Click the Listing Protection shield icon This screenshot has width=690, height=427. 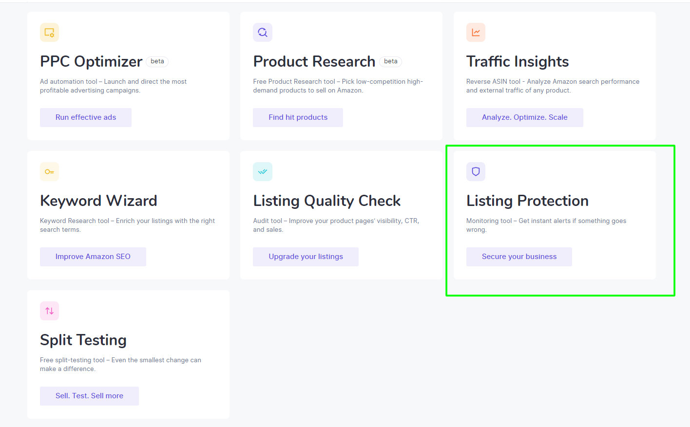coord(476,171)
